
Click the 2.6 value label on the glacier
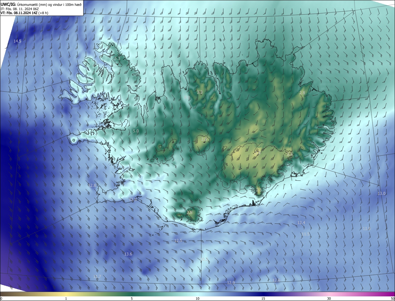pos(204,139)
